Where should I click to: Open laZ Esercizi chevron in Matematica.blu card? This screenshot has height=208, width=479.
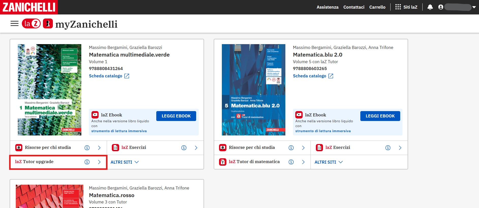[400, 148]
